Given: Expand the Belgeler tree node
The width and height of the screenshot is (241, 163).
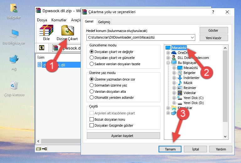Looking at the screenshot, I should (174, 73).
